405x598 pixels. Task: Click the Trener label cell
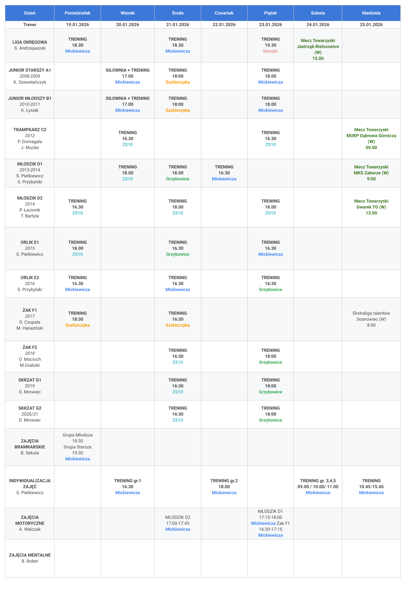pyautogui.click(x=30, y=25)
